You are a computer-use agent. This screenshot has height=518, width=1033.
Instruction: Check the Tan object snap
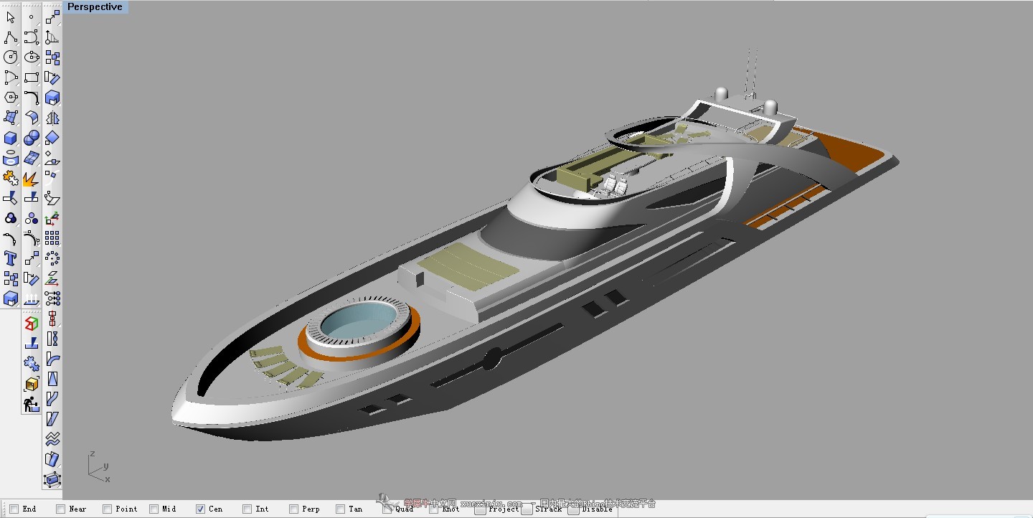click(341, 509)
